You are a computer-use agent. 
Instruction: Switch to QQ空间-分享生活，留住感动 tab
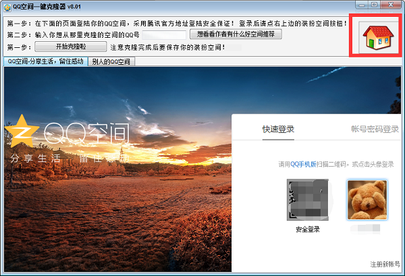45,61
